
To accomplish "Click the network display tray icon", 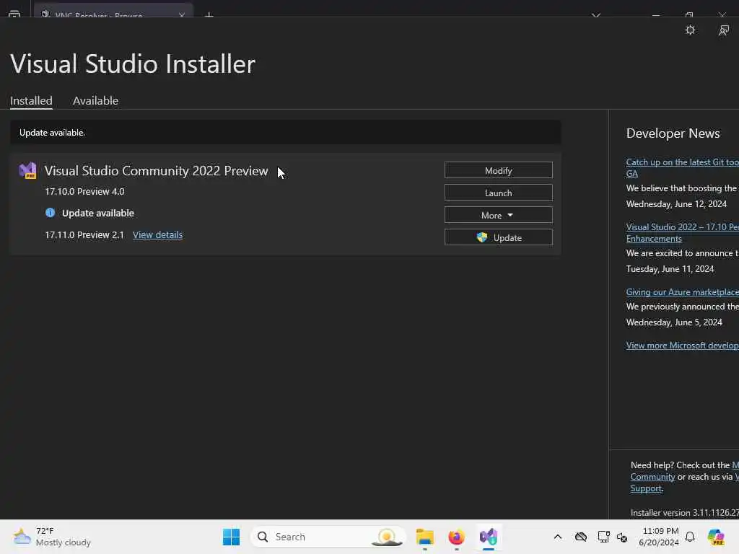I will (603, 537).
